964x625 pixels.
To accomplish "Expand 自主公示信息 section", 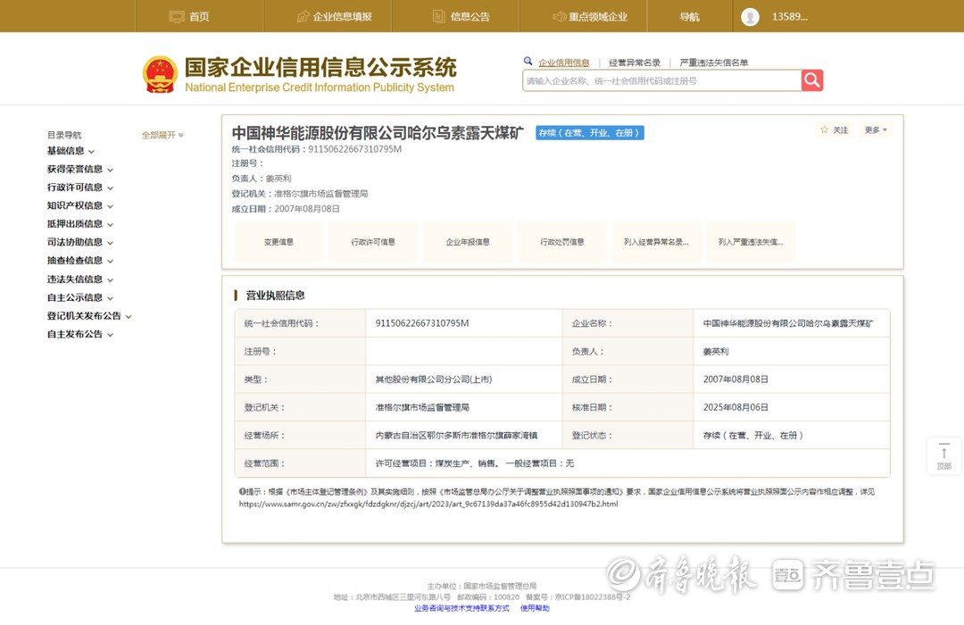I will click(80, 297).
